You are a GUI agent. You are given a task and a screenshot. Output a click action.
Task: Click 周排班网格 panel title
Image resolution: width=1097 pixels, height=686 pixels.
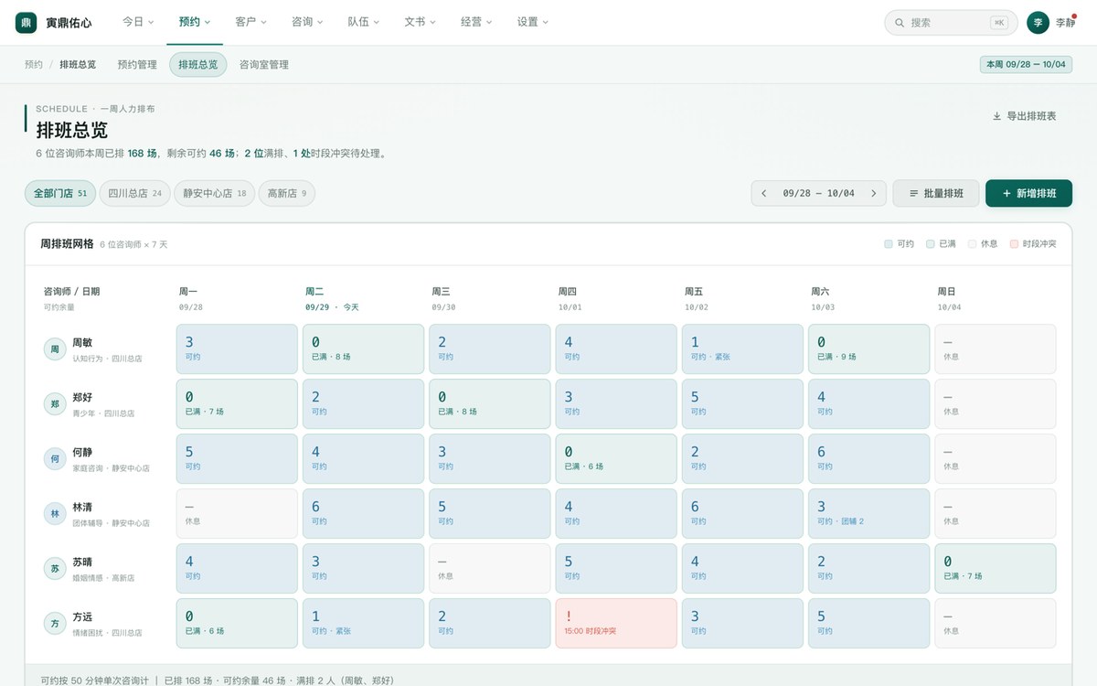click(x=67, y=244)
